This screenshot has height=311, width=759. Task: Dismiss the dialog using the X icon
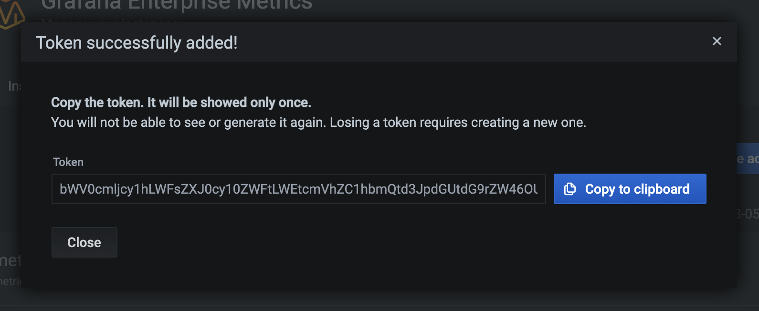pos(717,41)
